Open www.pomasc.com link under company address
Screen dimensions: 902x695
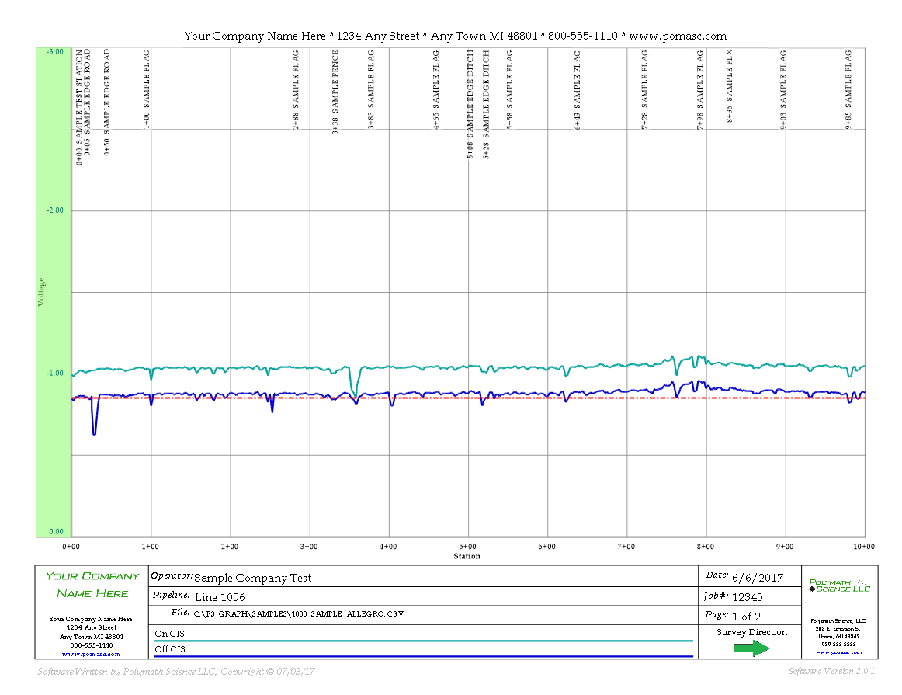pyautogui.click(x=91, y=654)
